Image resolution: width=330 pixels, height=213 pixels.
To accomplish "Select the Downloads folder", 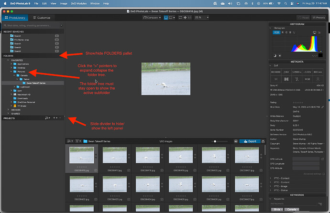I will click(22, 98).
